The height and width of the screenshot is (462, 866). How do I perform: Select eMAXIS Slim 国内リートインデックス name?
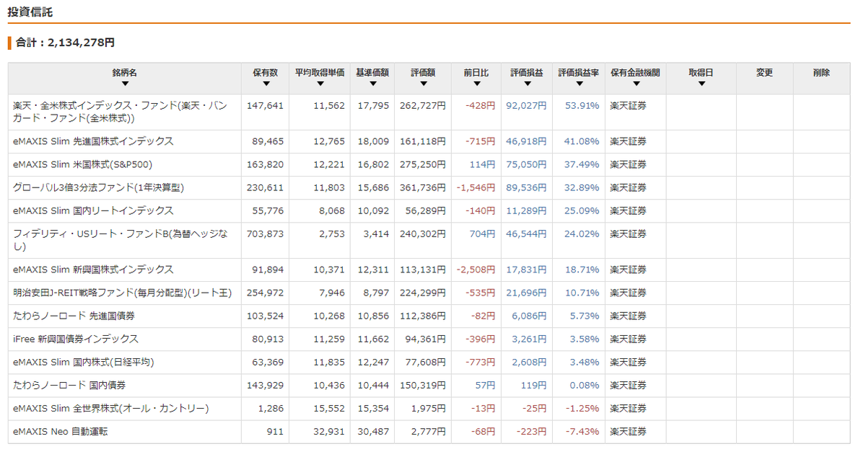click(x=93, y=210)
